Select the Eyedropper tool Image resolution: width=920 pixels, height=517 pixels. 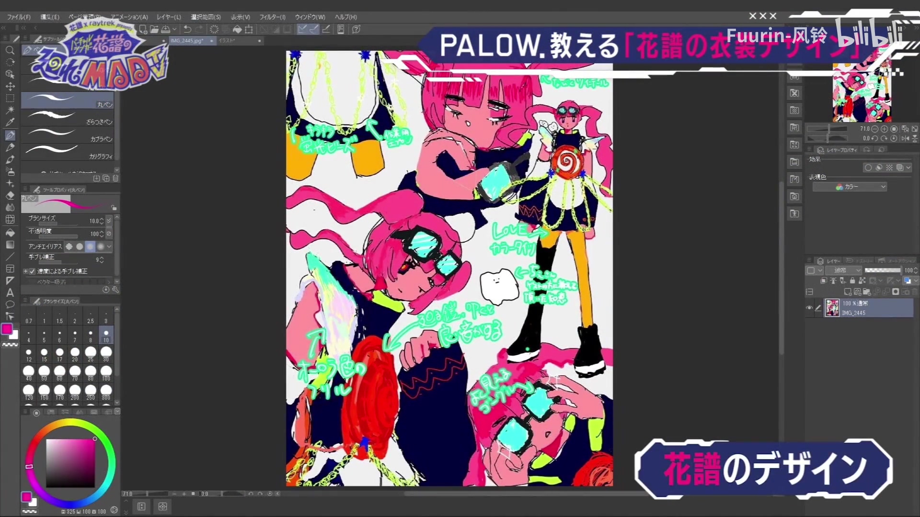[x=10, y=123]
